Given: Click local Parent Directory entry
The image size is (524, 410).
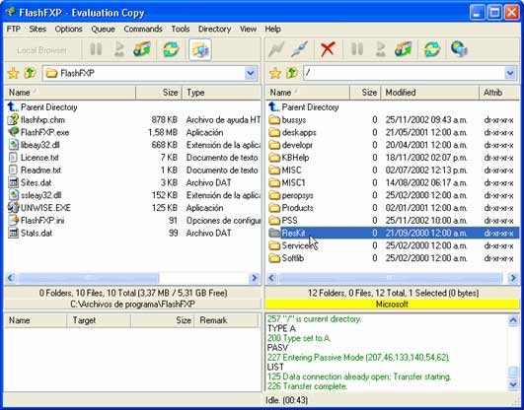Looking at the screenshot, I should (48, 107).
